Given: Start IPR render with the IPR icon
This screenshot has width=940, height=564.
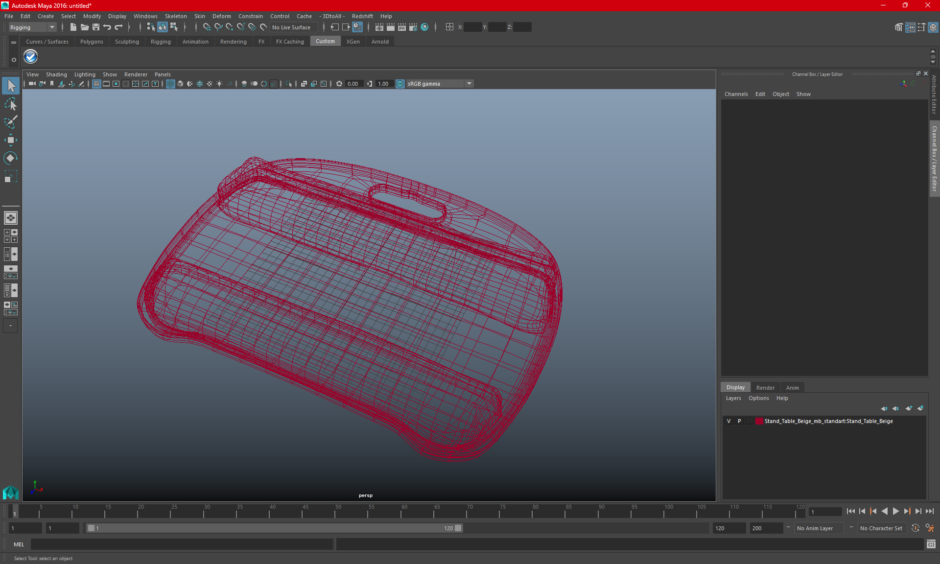Looking at the screenshot, I should coord(402,27).
